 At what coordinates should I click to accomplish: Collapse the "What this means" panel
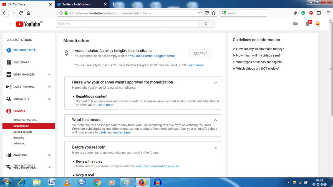[x=216, y=120]
